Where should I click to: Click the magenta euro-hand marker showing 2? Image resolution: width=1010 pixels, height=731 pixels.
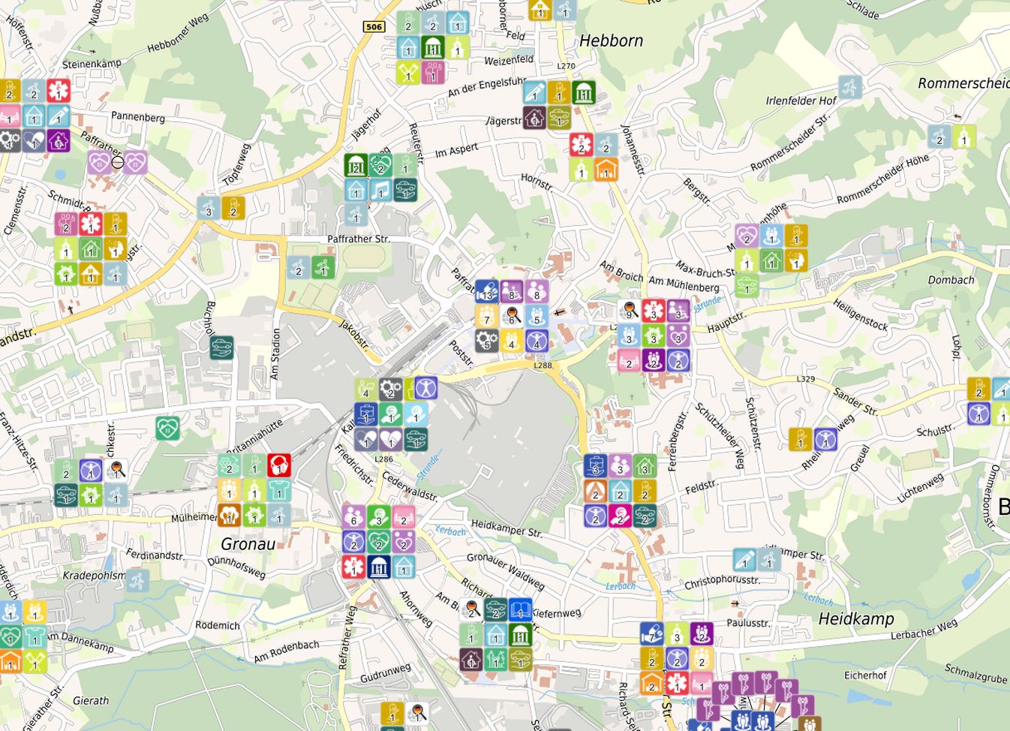pyautogui.click(x=620, y=516)
